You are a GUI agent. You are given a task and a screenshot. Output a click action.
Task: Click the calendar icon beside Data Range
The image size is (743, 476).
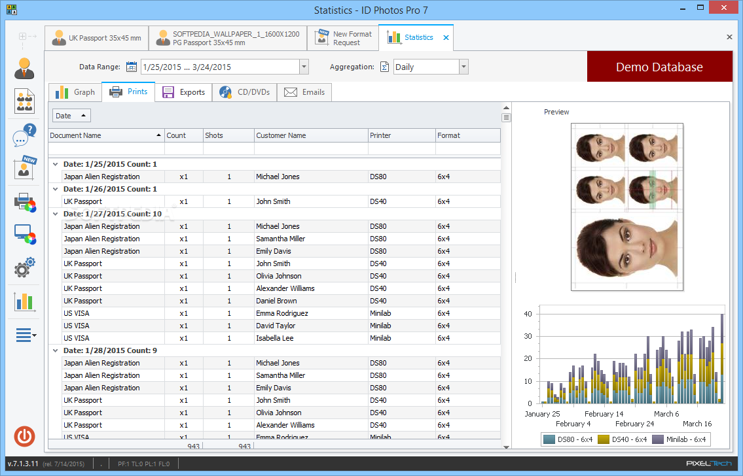point(132,67)
